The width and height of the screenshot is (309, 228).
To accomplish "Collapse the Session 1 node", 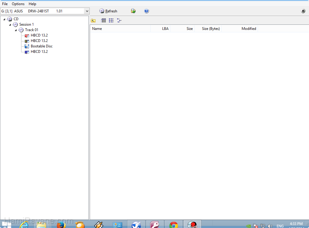I will click(x=10, y=25).
